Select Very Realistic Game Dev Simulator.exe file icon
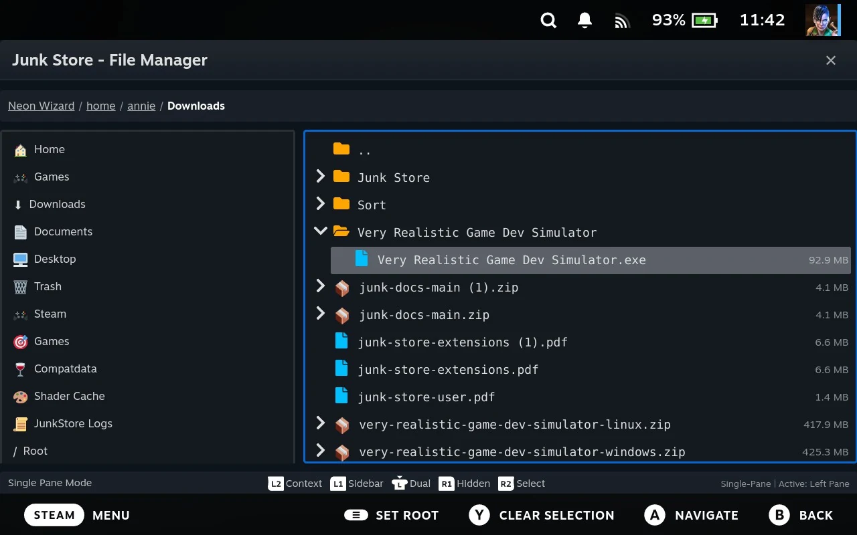Image resolution: width=857 pixels, height=535 pixels. (362, 259)
